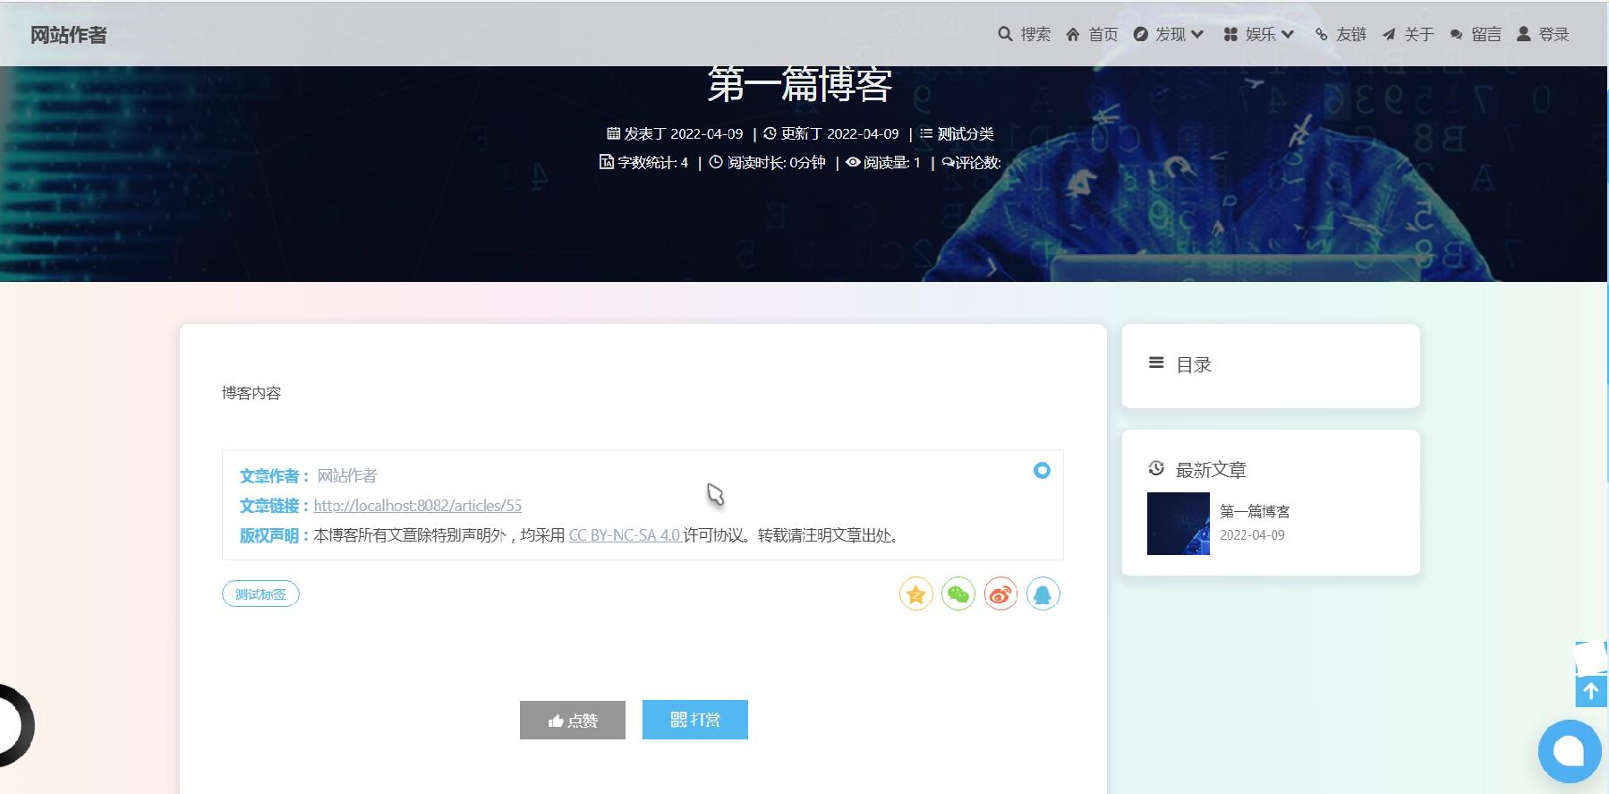Click the blue circle copyright icon
1609x794 pixels.
tap(1042, 470)
